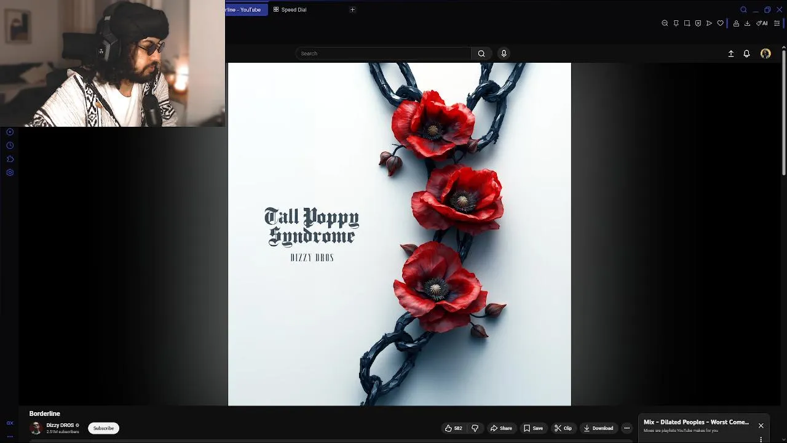This screenshot has height=443, width=787.
Task: Switch to the Speed Dial tab
Action: click(x=290, y=10)
